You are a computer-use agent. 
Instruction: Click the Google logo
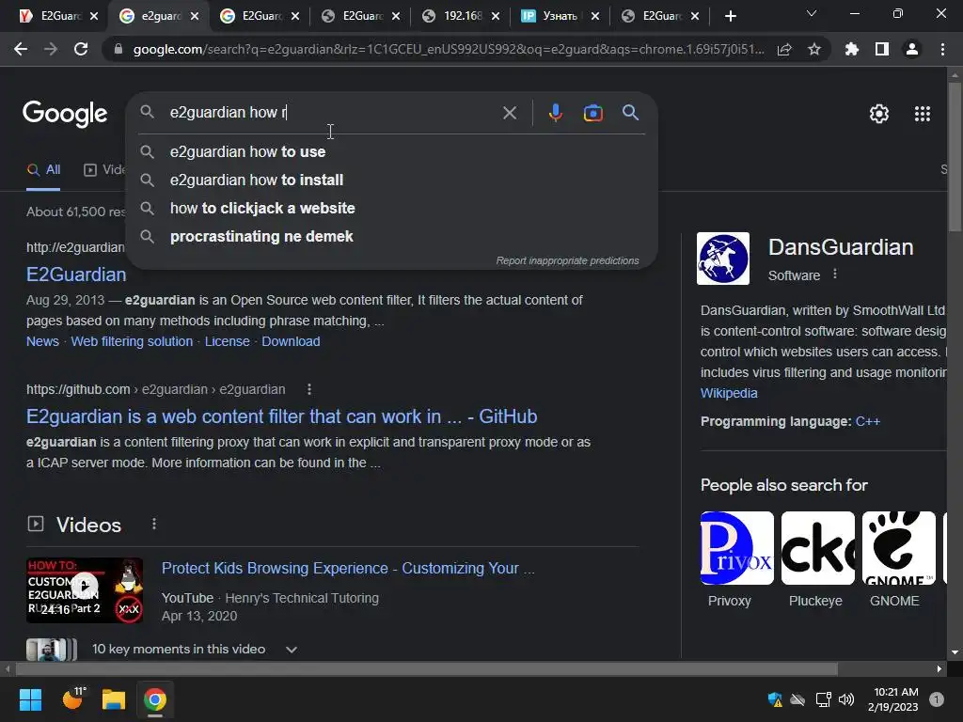pyautogui.click(x=65, y=114)
